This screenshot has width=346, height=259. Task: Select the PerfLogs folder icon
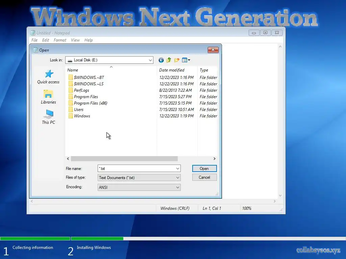point(71,90)
